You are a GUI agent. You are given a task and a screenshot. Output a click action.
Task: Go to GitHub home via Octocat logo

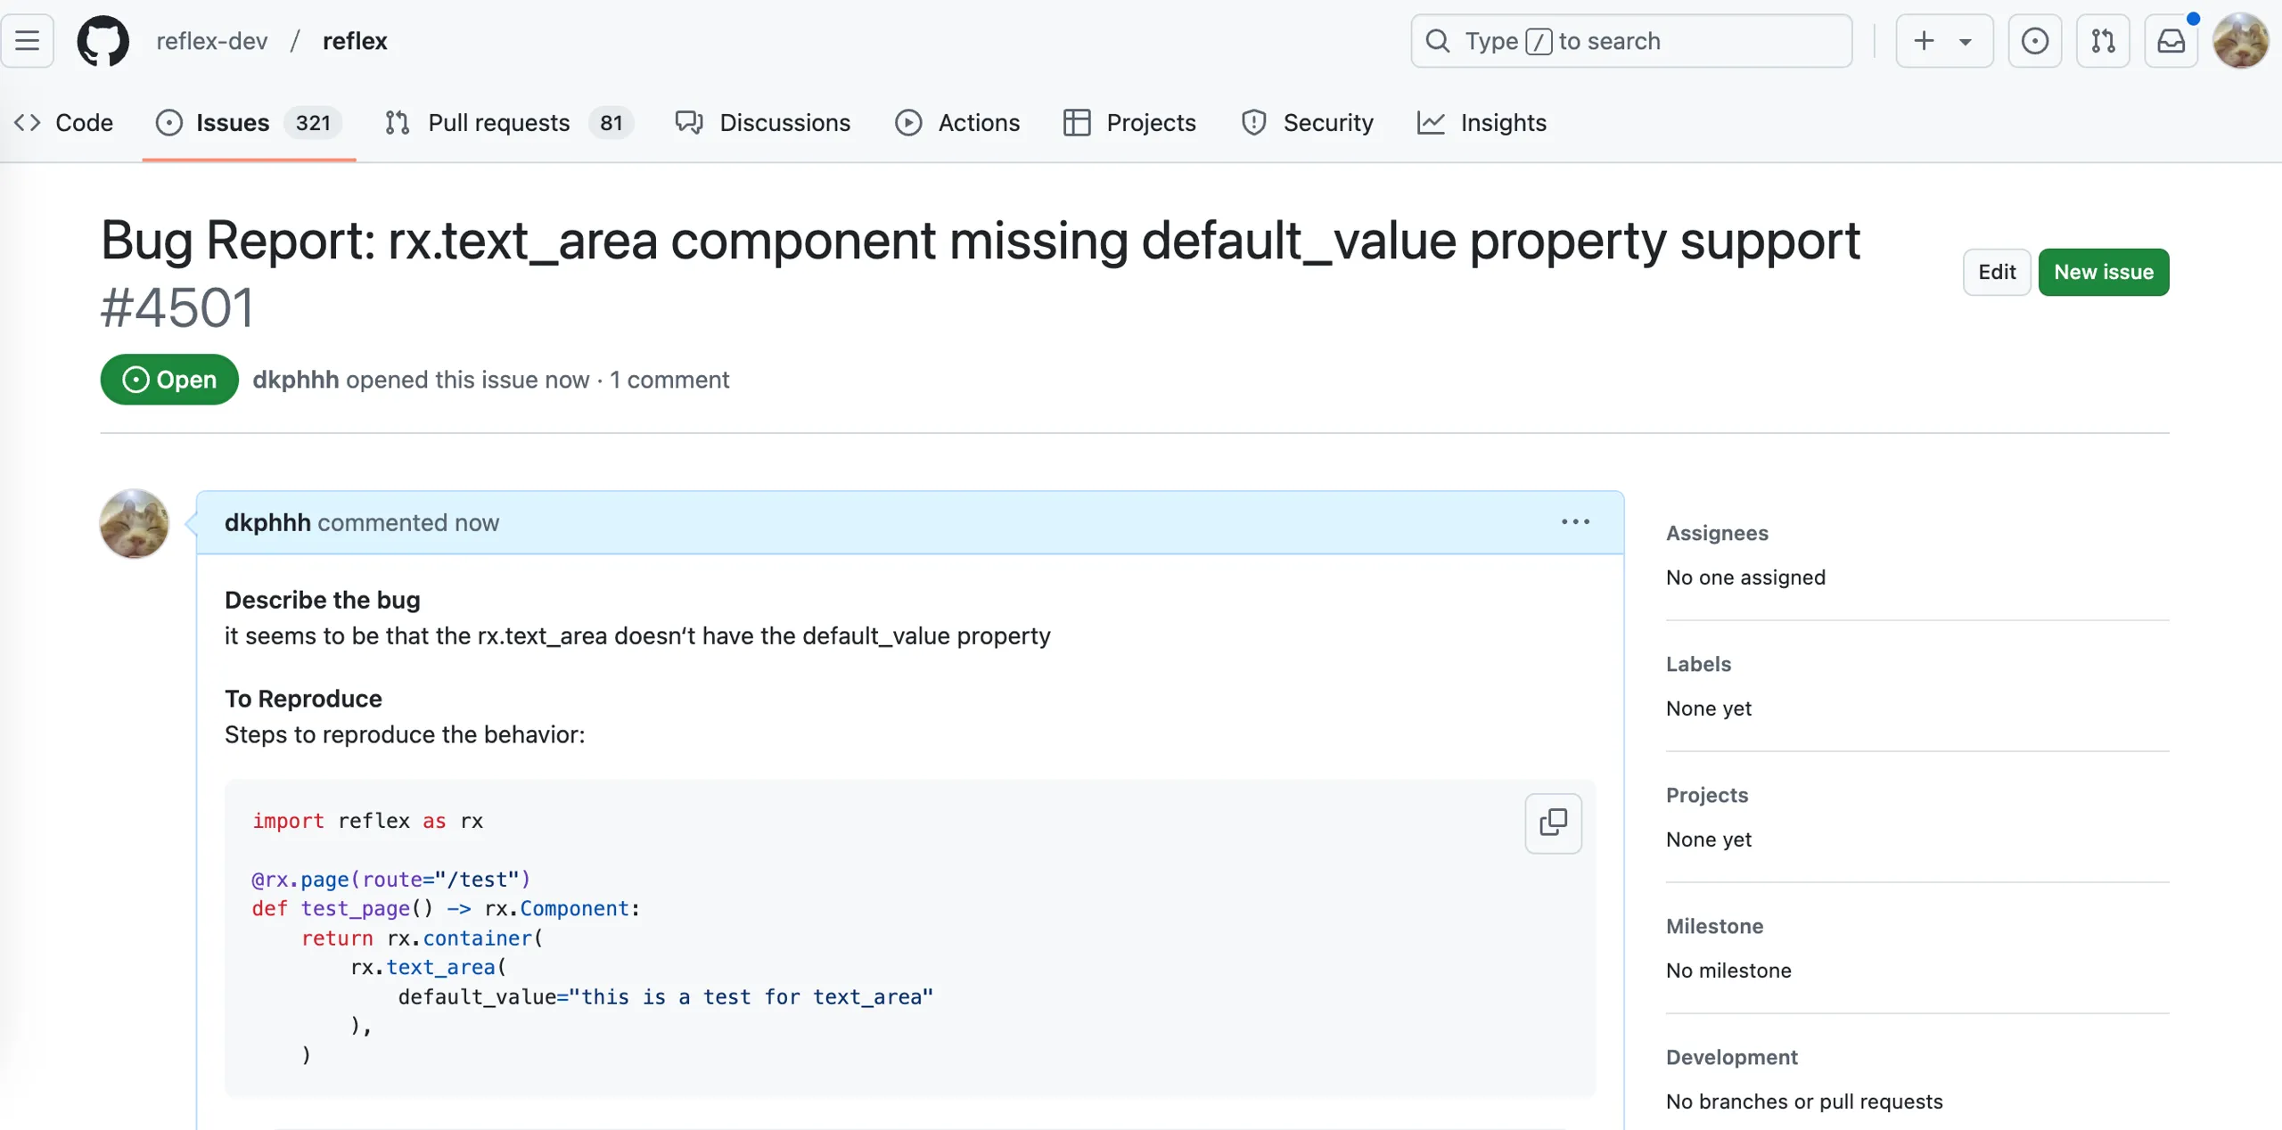pos(103,41)
